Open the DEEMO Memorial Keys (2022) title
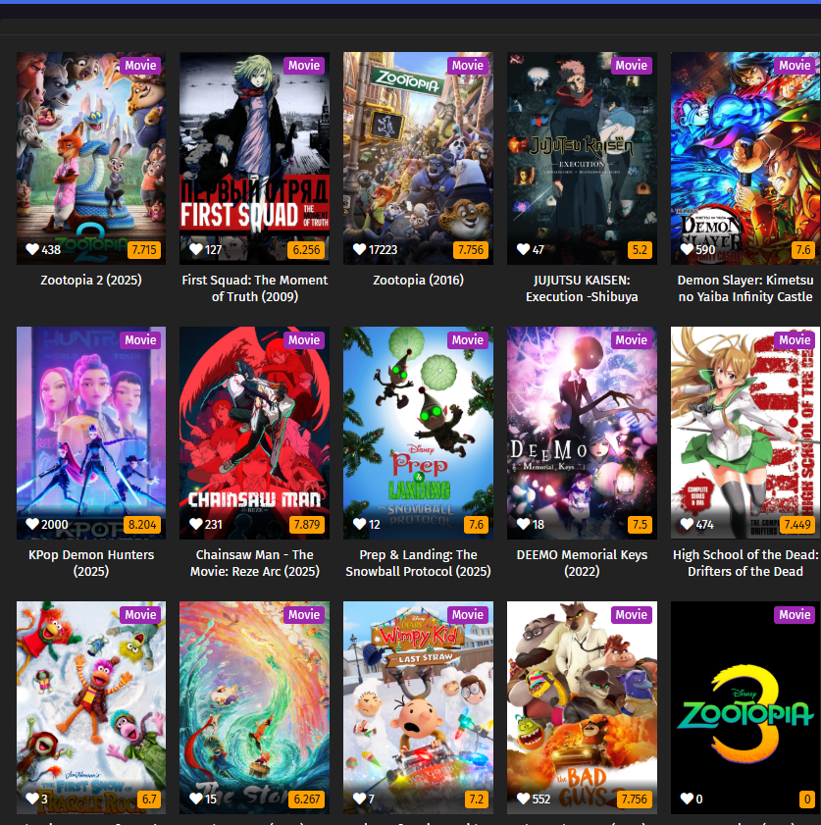The image size is (821, 825). 582,563
